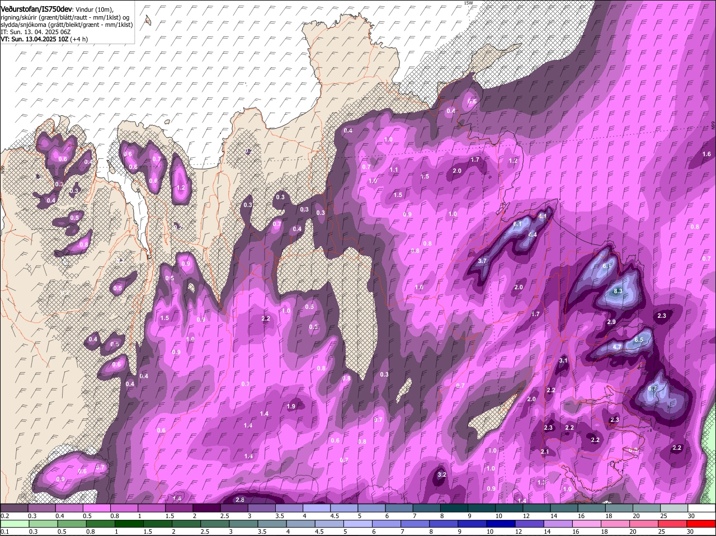Click the 8.3 precipitation value on the map
This screenshot has height=536, width=716.
coord(618,291)
